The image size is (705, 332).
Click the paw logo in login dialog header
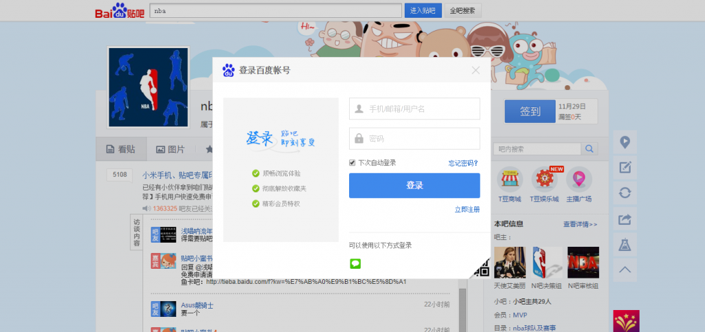(229, 70)
